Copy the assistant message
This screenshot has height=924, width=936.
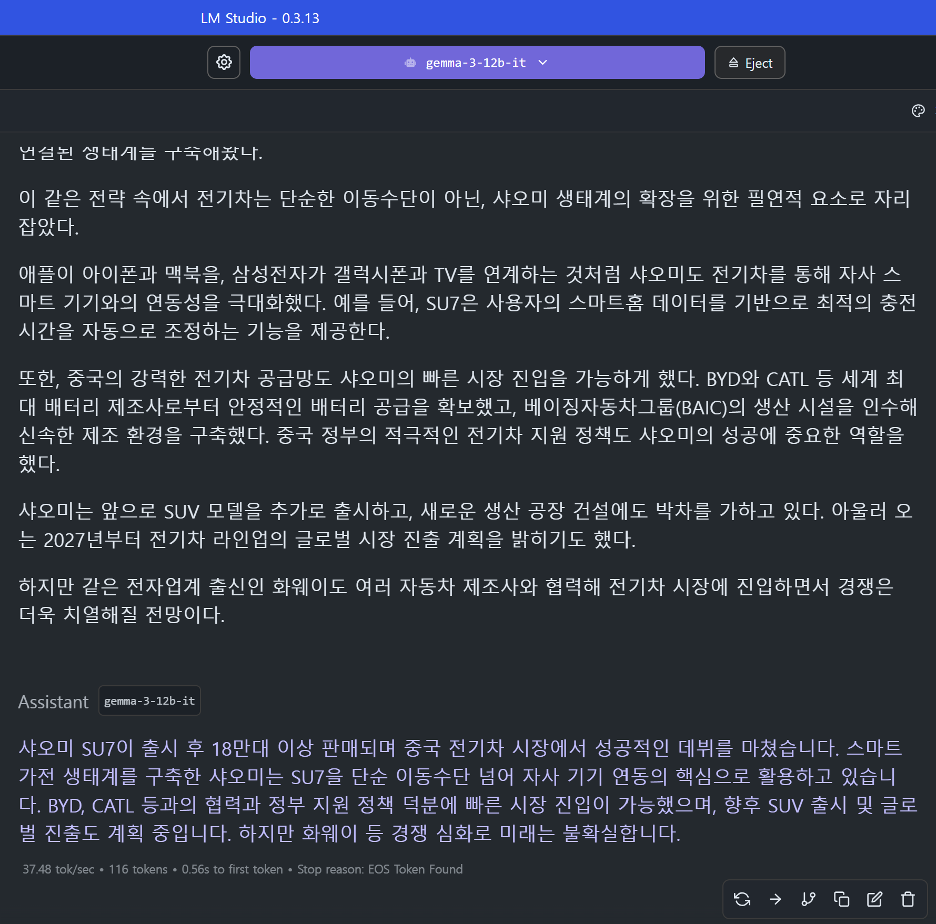click(841, 899)
